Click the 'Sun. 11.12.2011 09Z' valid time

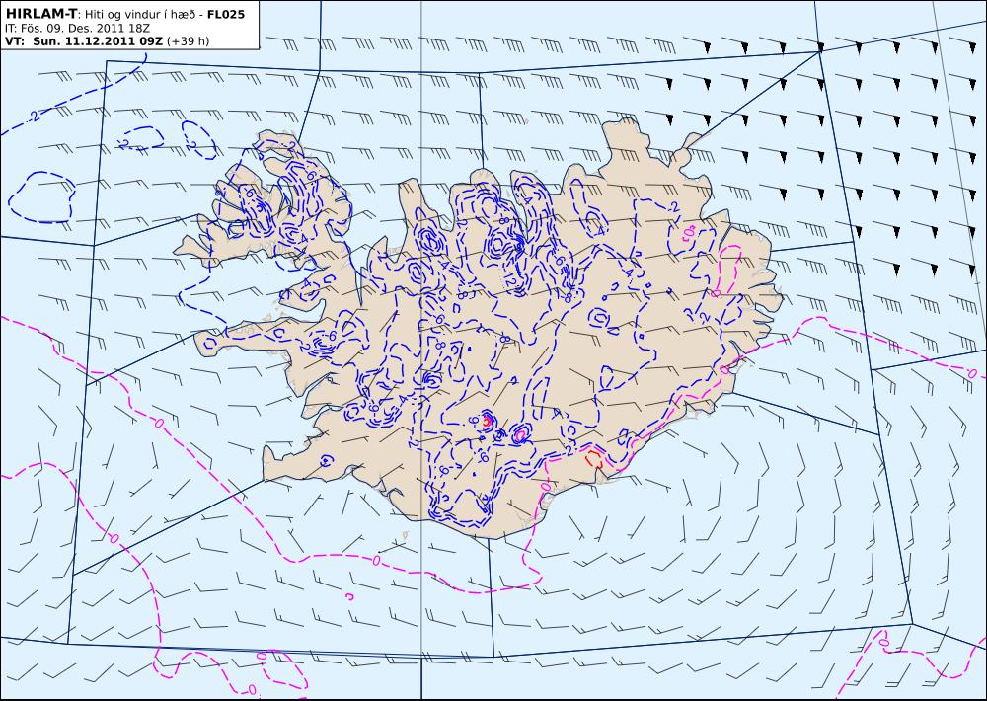98,41
